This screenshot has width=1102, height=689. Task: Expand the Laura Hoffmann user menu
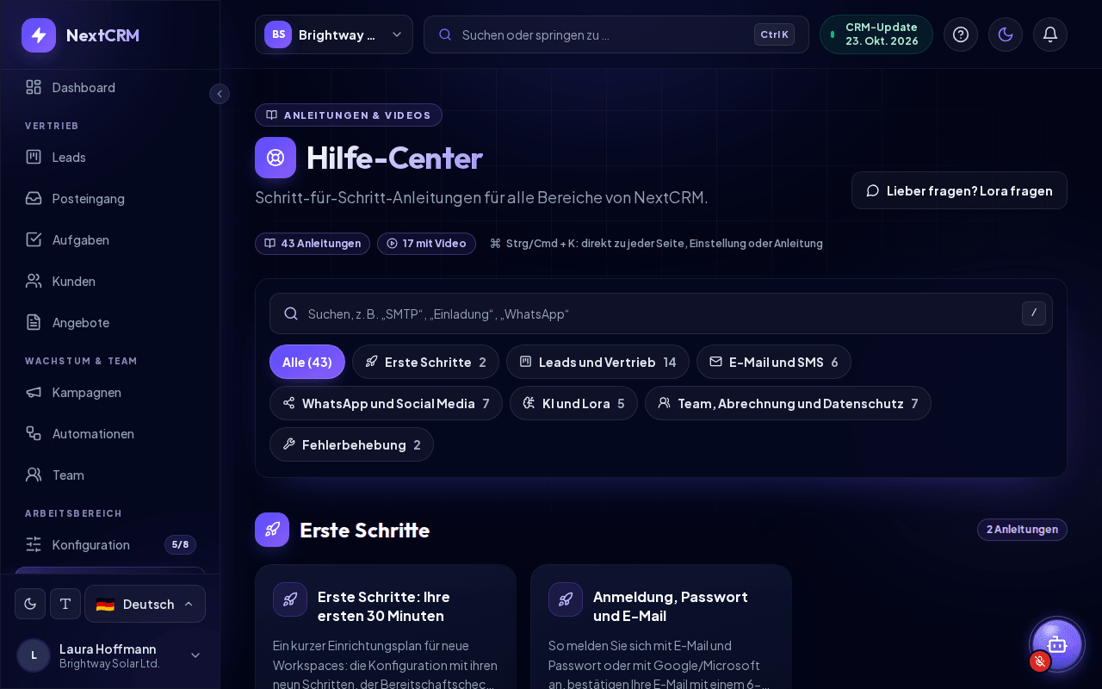pyautogui.click(x=110, y=655)
